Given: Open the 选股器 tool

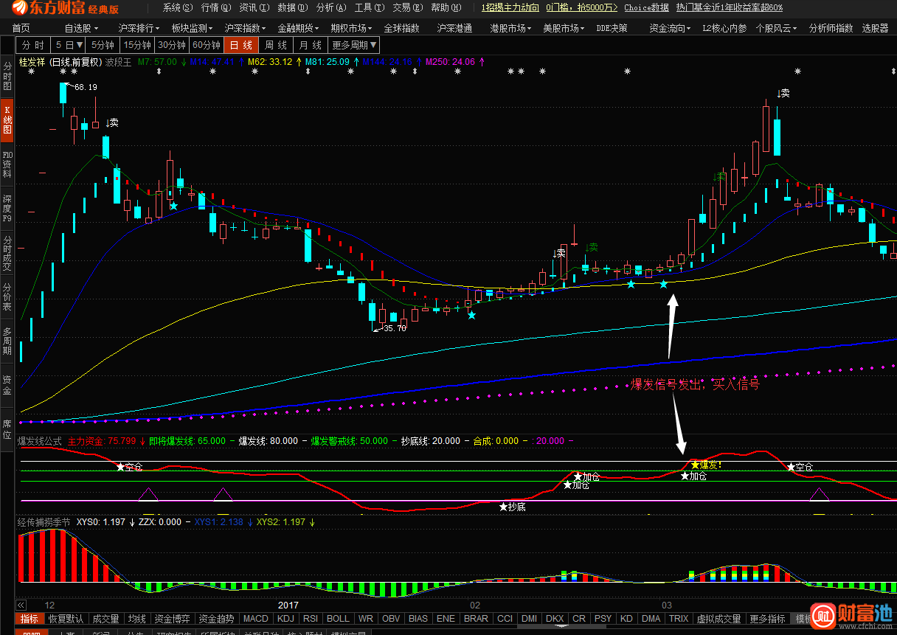Looking at the screenshot, I should click(x=876, y=28).
